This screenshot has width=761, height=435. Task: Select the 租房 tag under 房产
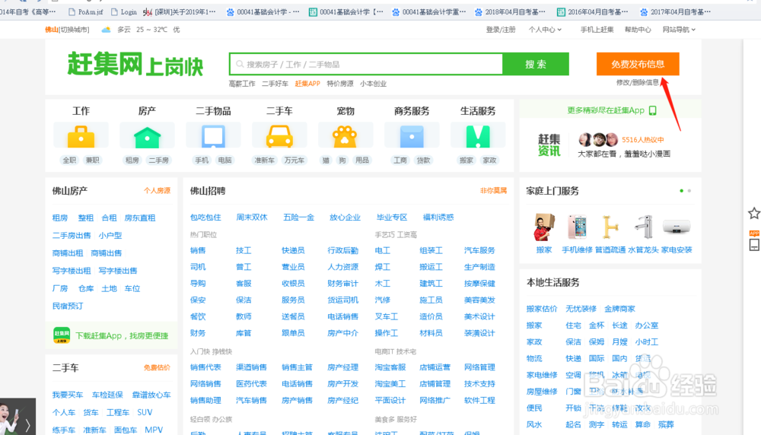pyautogui.click(x=132, y=160)
